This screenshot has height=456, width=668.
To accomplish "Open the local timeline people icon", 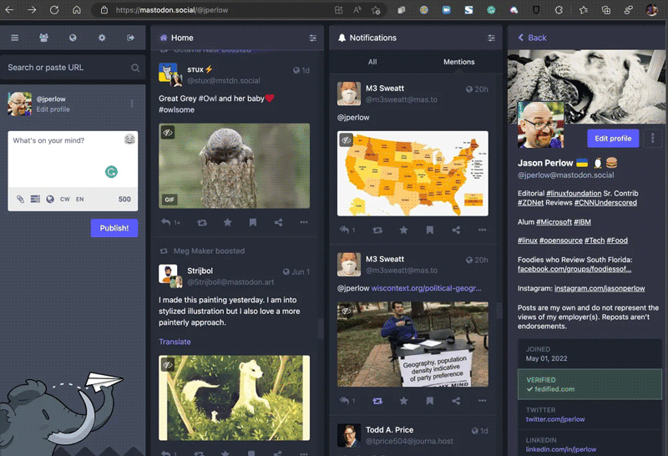I will pos(43,38).
